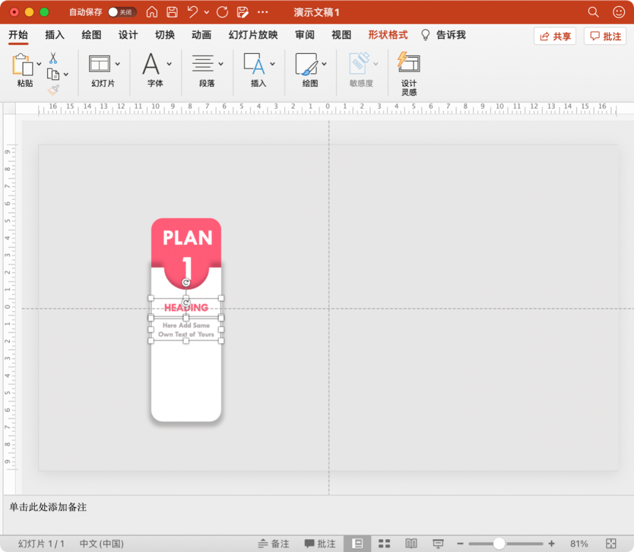Click the Save floppy disk icon
Viewport: 634px width, 552px height.
(x=172, y=12)
